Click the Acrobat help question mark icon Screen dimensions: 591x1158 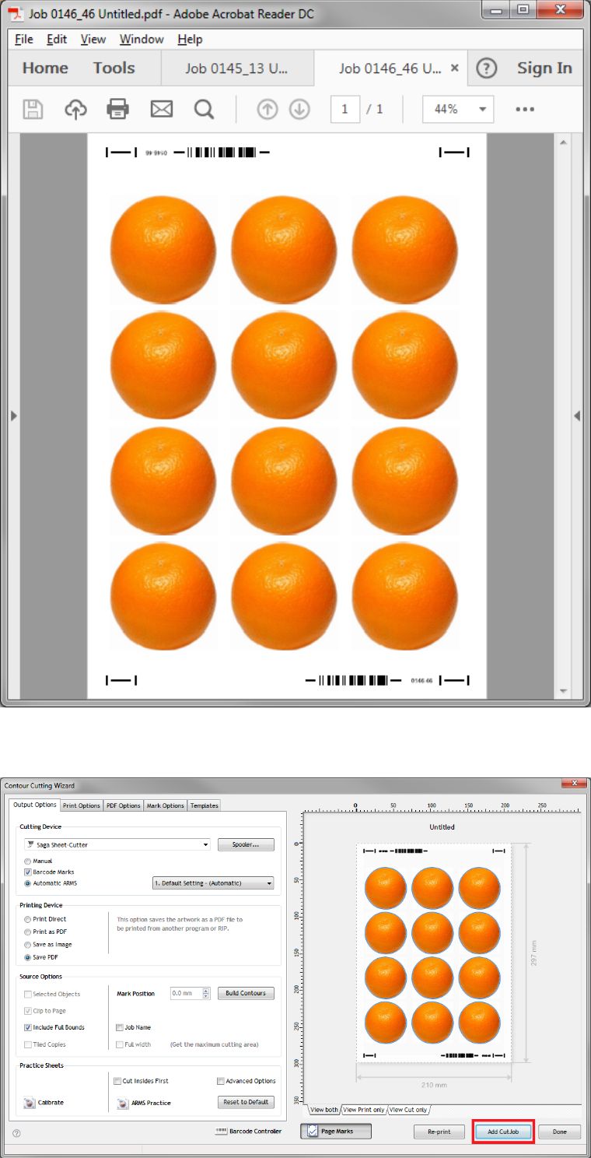click(486, 68)
